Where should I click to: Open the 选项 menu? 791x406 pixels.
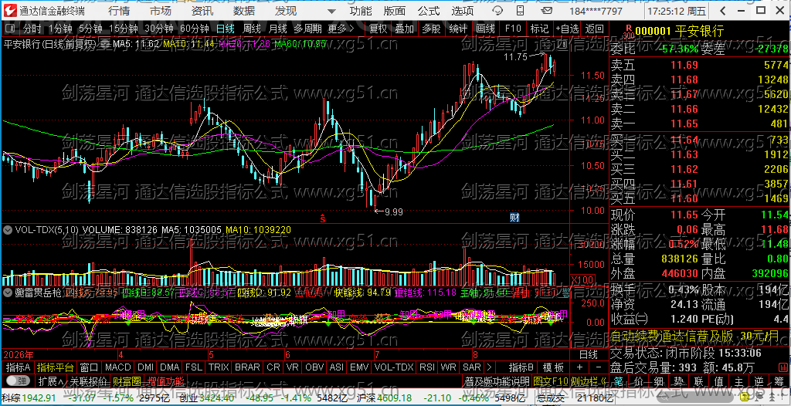point(463,11)
